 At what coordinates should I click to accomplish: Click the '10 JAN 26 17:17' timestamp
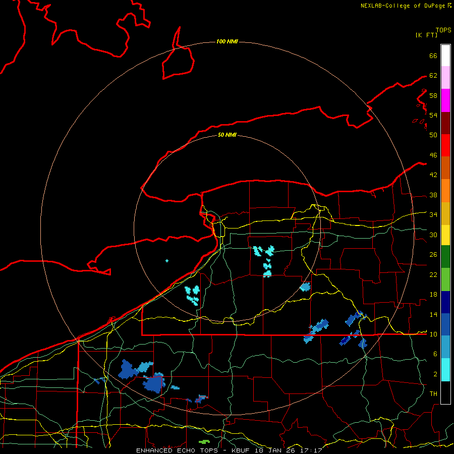click(289, 450)
